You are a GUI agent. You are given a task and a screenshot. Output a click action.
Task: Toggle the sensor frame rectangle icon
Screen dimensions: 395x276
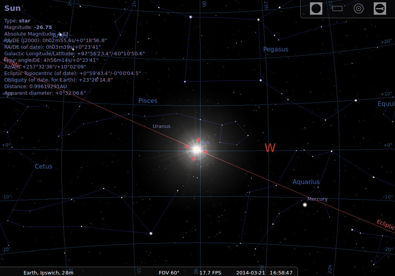click(337, 9)
